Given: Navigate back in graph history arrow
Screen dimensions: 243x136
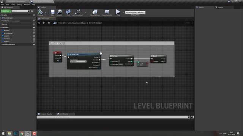Looking at the screenshot, I should point(44,23).
